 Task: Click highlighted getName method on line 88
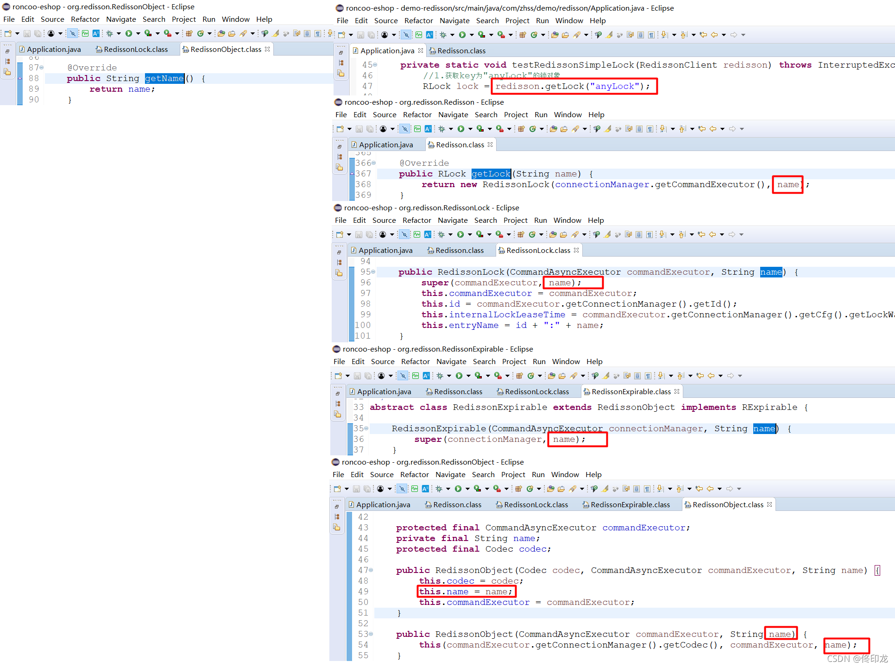pos(164,78)
